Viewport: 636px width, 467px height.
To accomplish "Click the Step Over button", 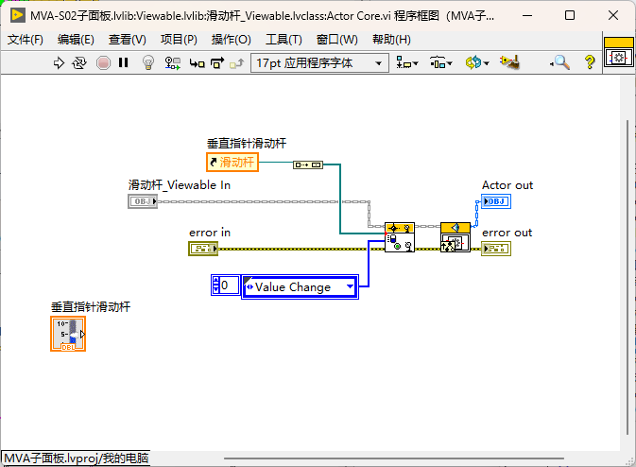I will [x=217, y=63].
